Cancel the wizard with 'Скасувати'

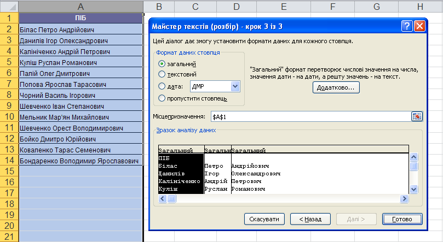click(264, 219)
